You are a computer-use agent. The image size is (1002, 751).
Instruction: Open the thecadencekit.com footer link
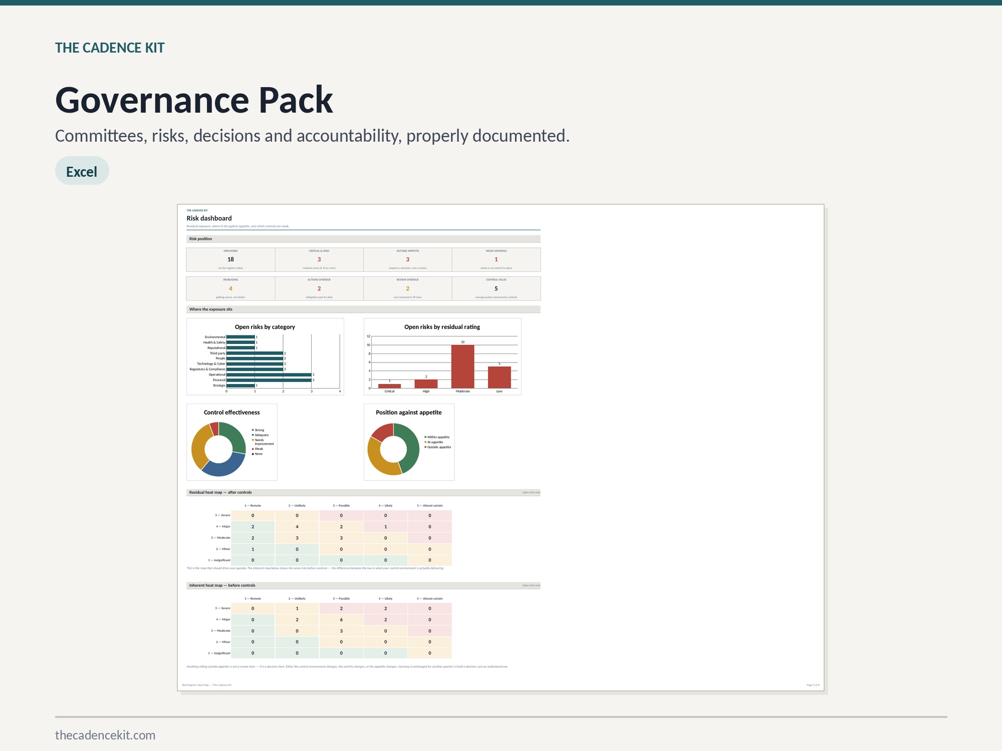(105, 735)
